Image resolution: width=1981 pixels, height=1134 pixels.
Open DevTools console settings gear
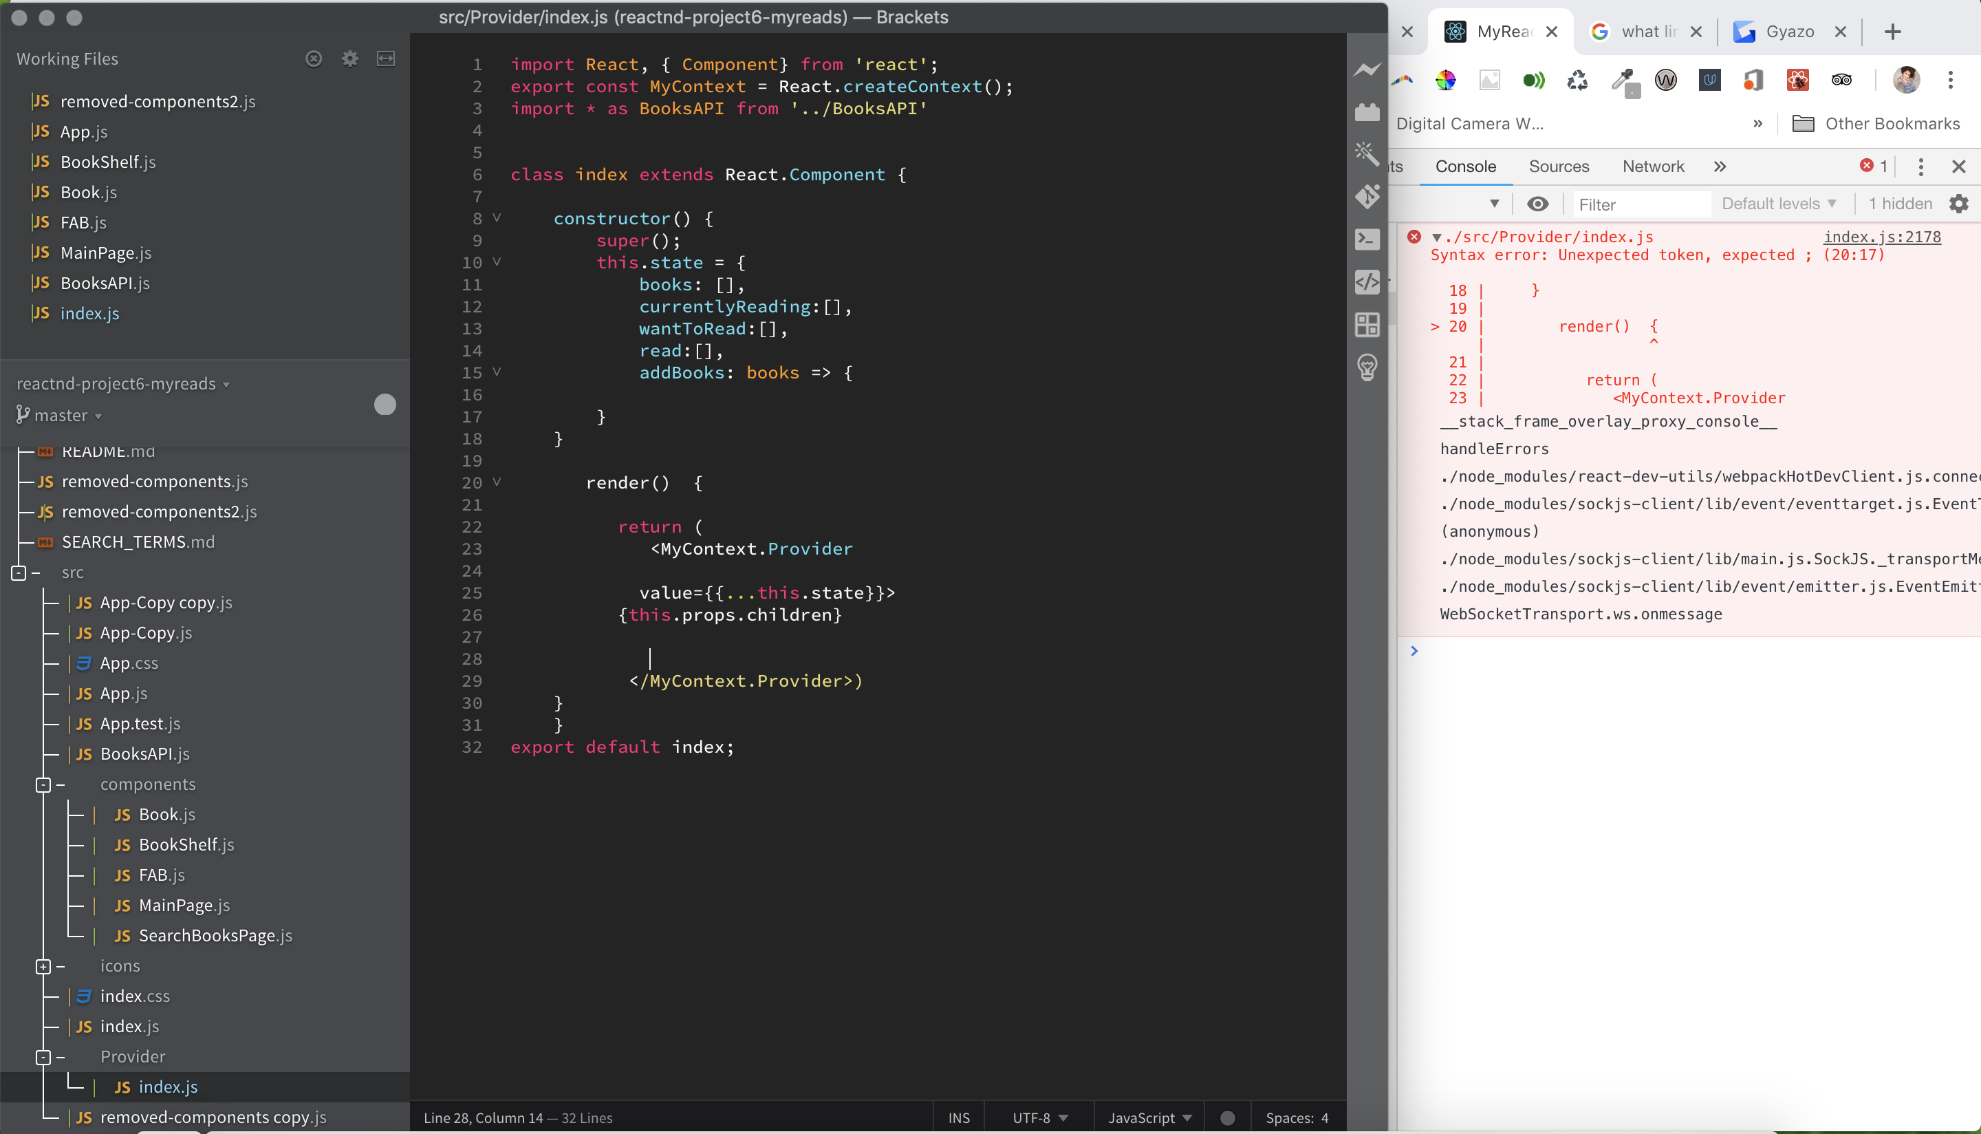tap(1958, 204)
